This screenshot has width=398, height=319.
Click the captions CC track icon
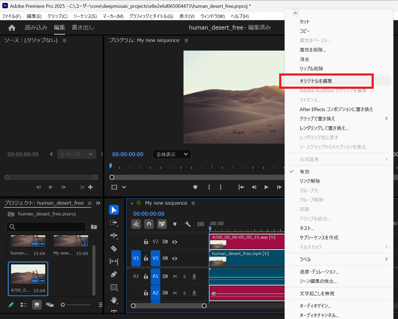coord(201,224)
